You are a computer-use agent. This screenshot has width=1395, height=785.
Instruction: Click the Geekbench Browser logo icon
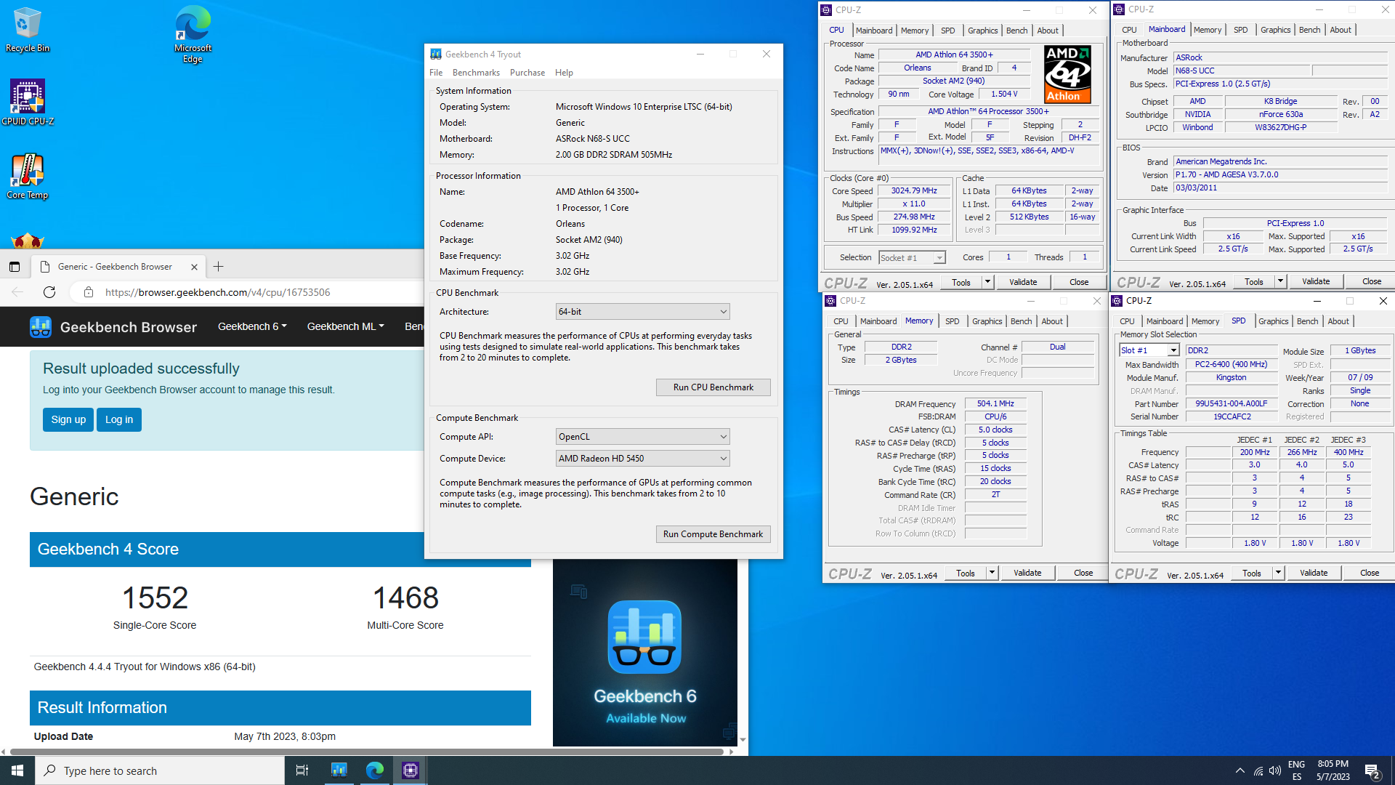(x=41, y=327)
